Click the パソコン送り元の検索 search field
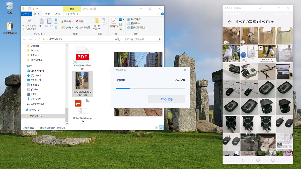Image resolution: width=301 pixels, height=169 pixels. pos(140,39)
